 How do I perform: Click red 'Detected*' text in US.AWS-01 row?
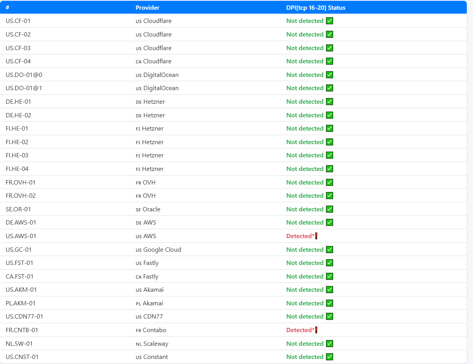300,236
